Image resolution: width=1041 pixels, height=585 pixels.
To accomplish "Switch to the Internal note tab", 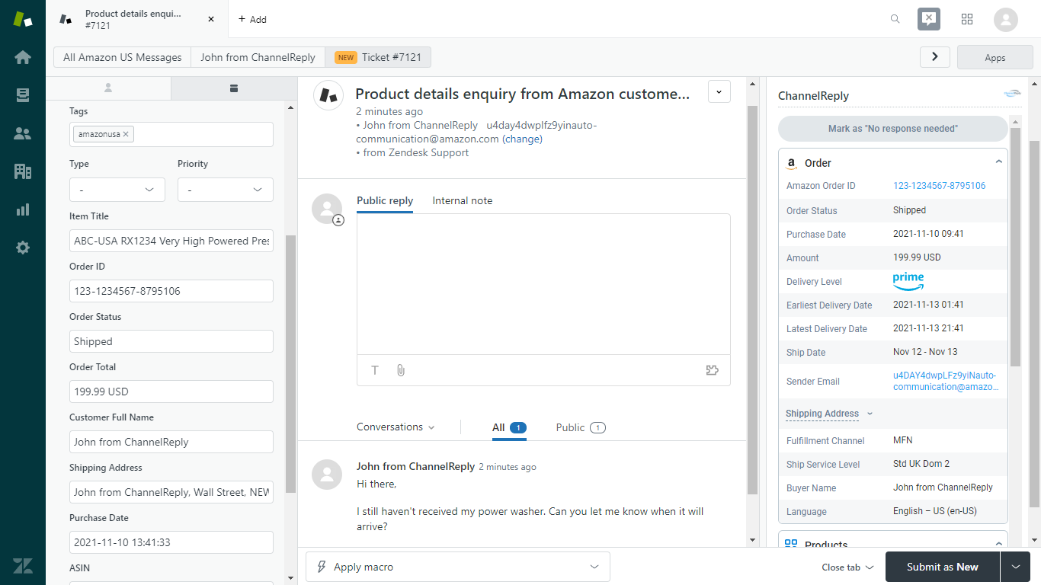I will 462,200.
